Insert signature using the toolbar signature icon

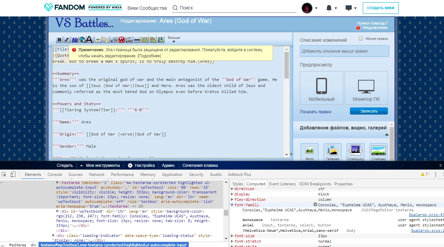pyautogui.click(x=129, y=40)
